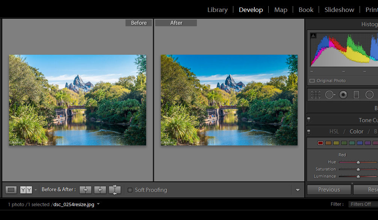Image resolution: width=378 pixels, height=220 pixels.
Task: Check the Original Photo checkbox
Action: tap(312, 81)
